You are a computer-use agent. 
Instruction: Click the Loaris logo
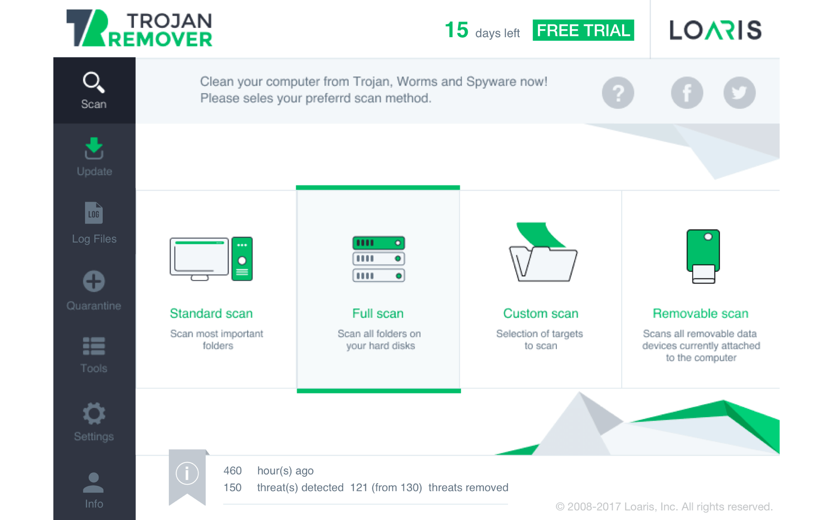(715, 30)
